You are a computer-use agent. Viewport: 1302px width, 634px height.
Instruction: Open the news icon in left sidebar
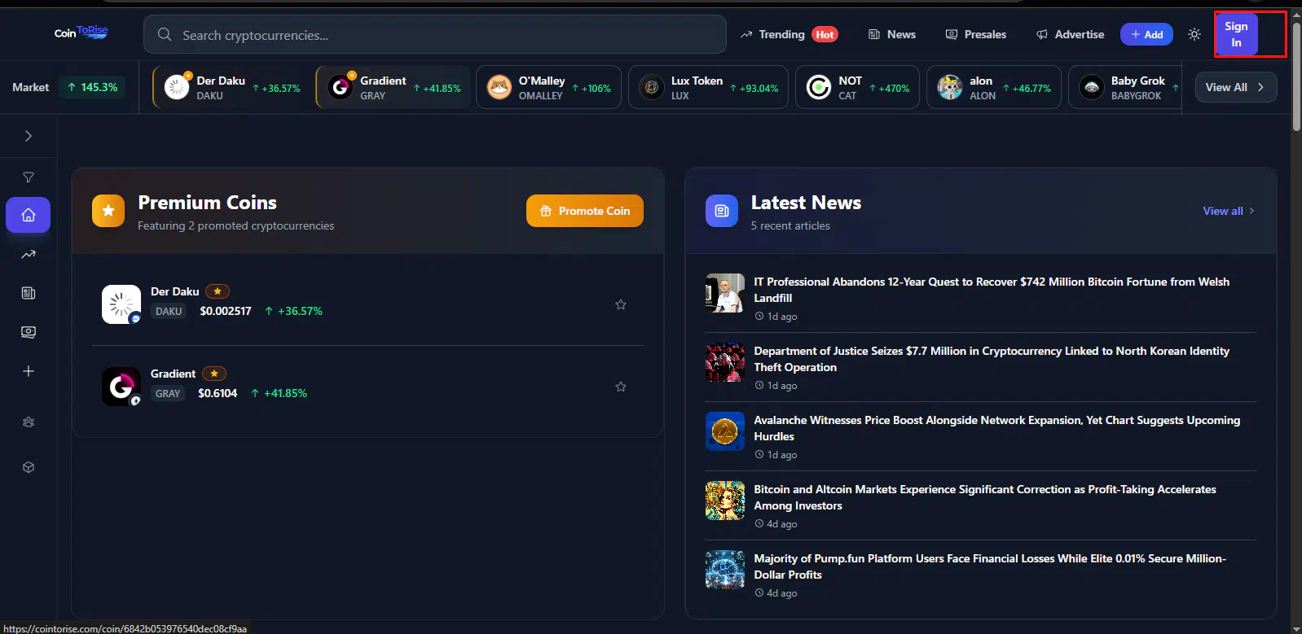pos(29,293)
